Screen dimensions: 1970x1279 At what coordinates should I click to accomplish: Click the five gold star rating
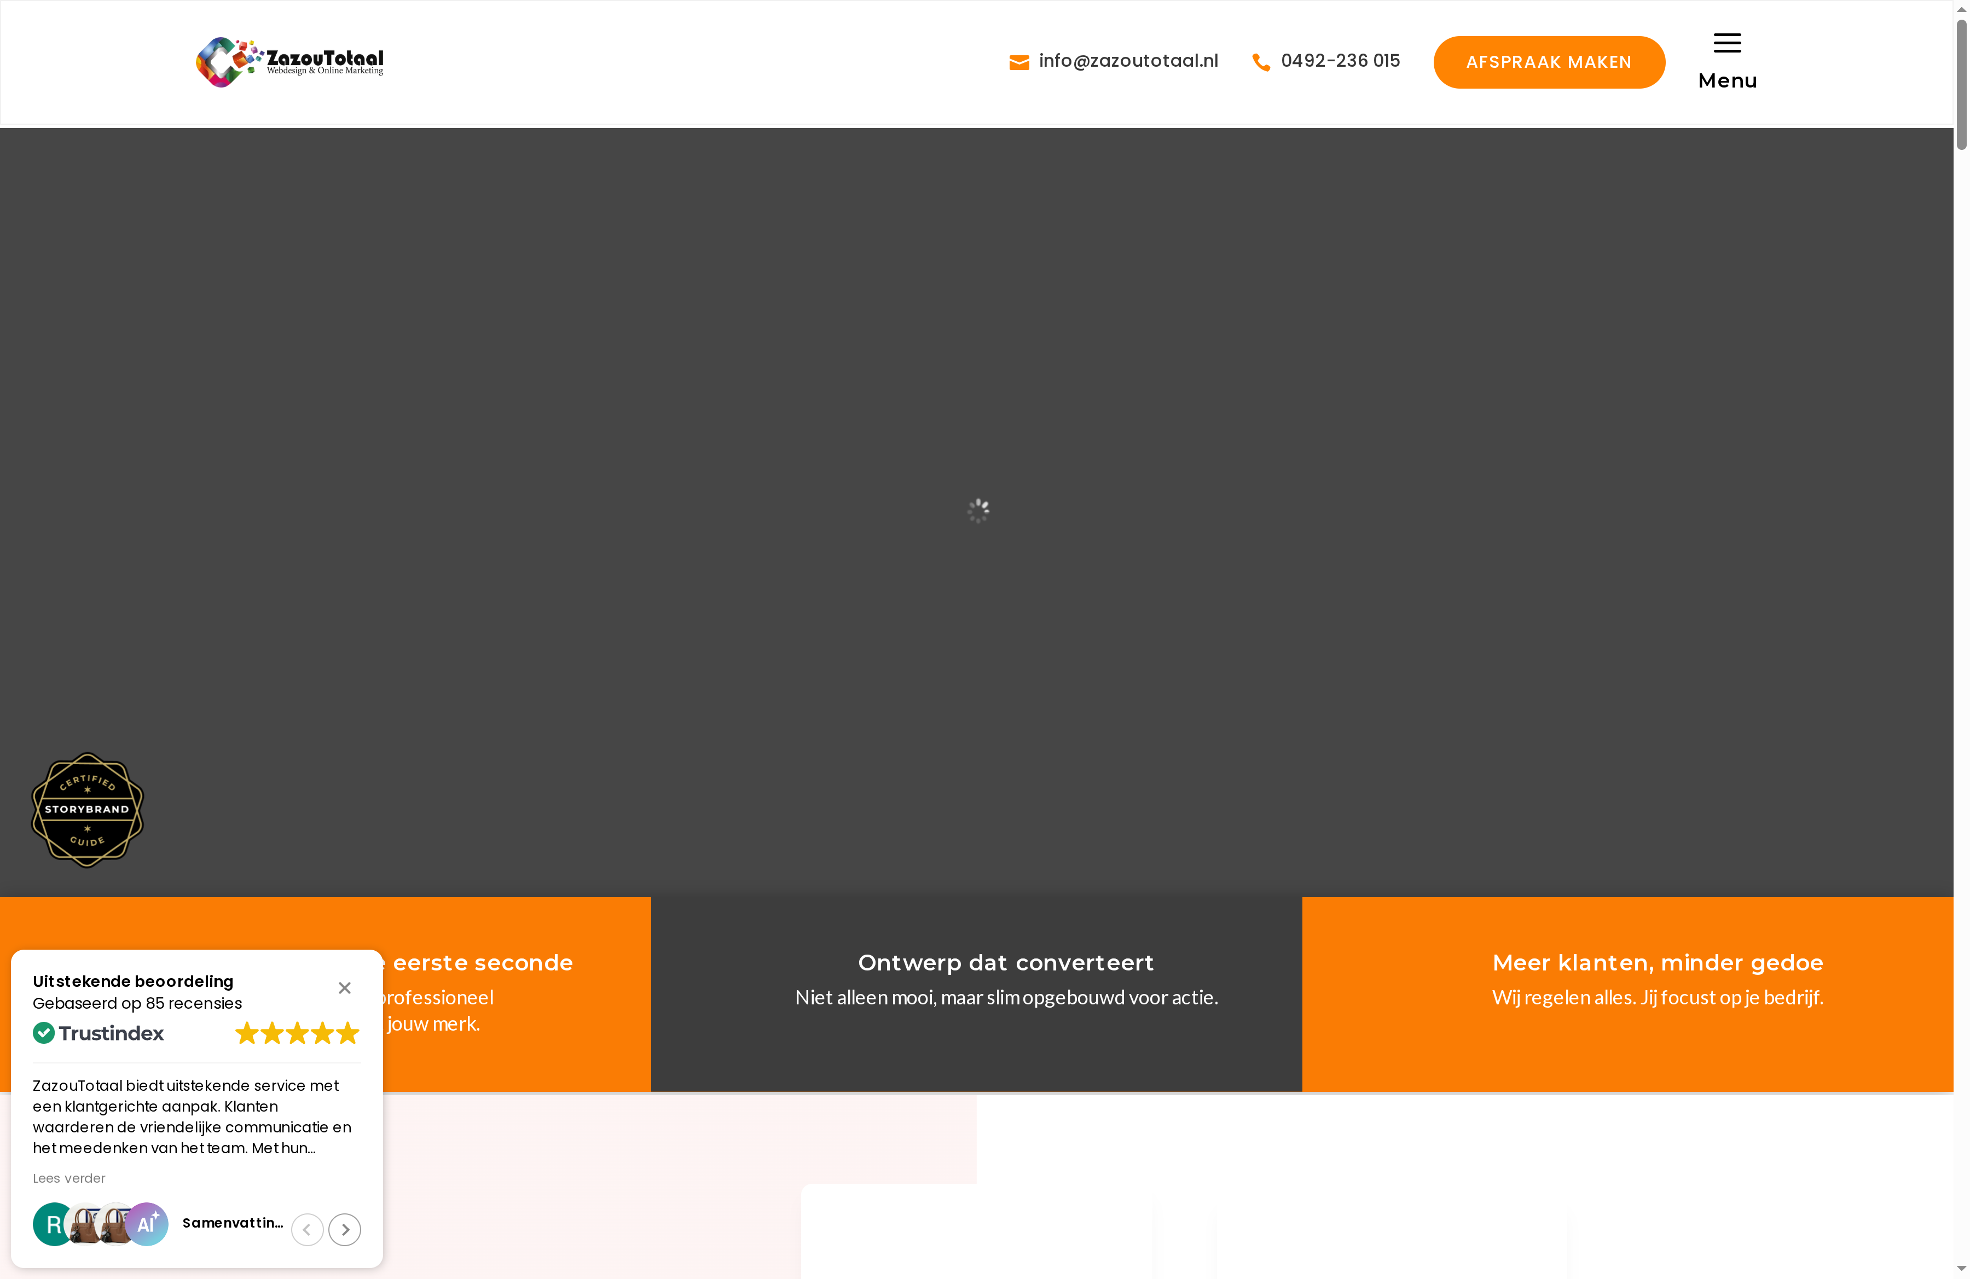tap(297, 1033)
